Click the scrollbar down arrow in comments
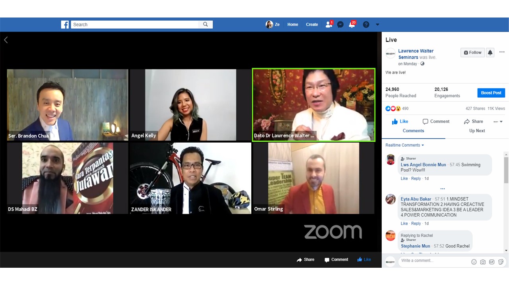Screen dimensions: 509x286 [506, 250]
